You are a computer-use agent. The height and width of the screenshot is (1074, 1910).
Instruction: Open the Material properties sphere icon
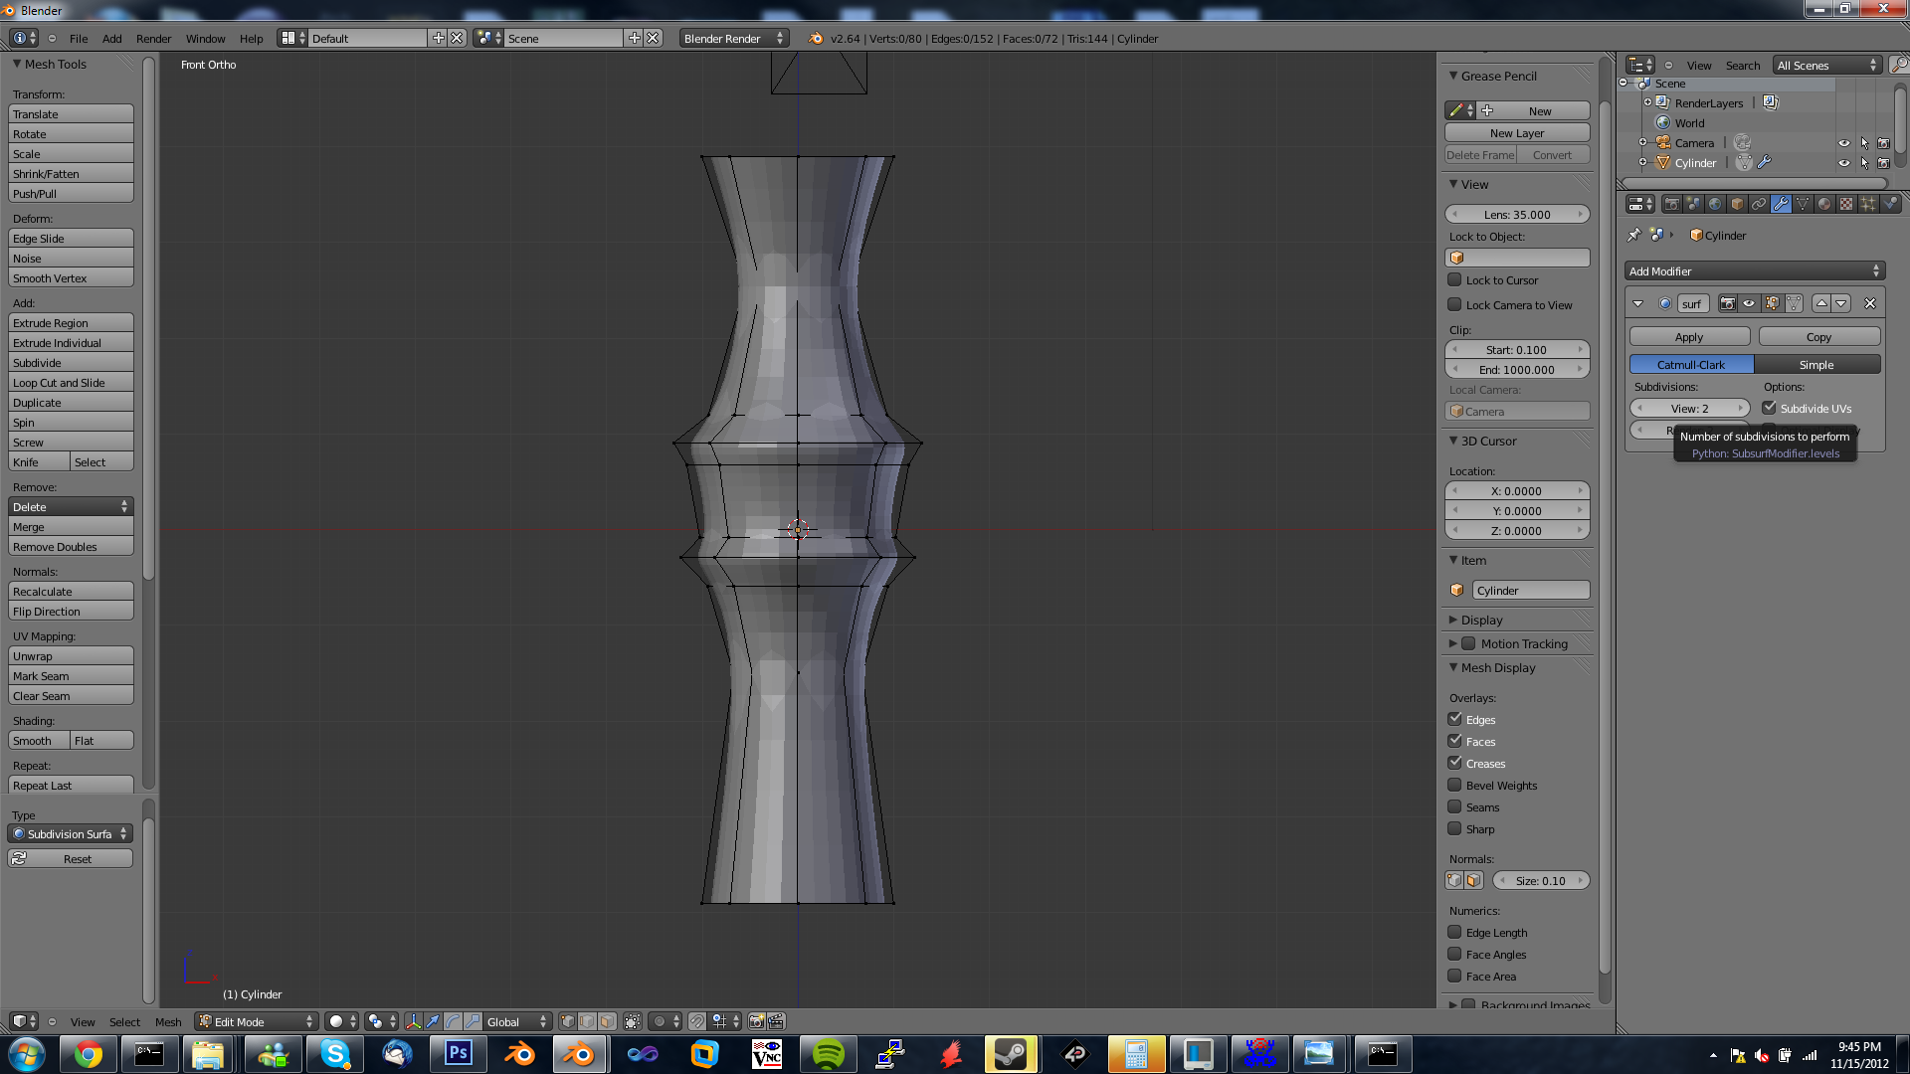[1824, 204]
